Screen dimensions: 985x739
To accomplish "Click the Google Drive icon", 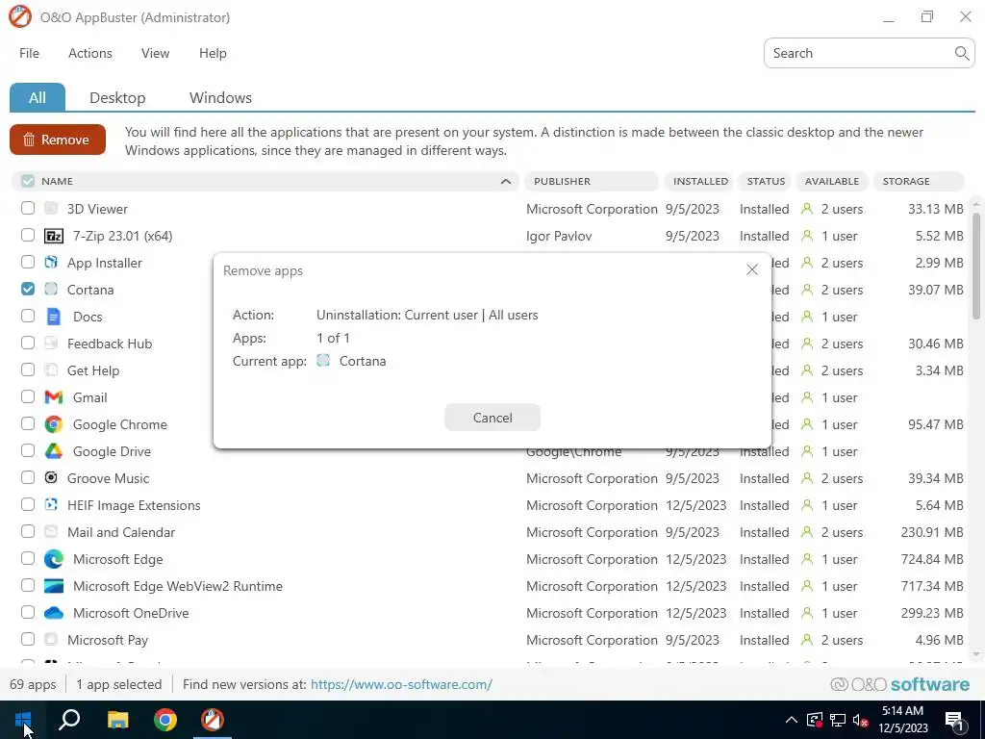I will [54, 451].
